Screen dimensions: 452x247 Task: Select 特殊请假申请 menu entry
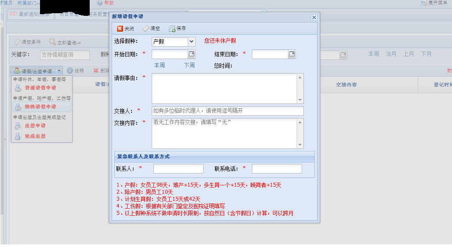[x=41, y=107]
